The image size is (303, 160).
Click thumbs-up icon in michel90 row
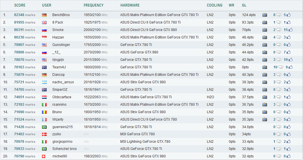tap(289, 156)
